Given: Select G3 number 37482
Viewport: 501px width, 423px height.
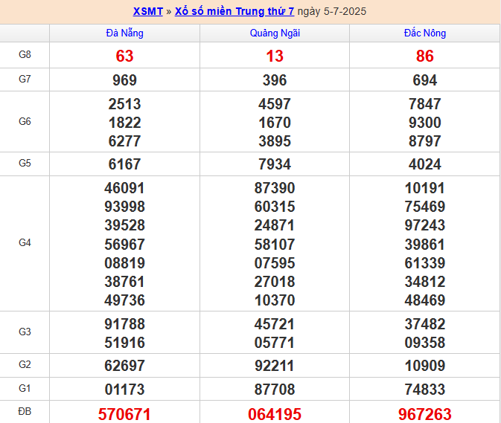Looking at the screenshot, I should pyautogui.click(x=425, y=324).
